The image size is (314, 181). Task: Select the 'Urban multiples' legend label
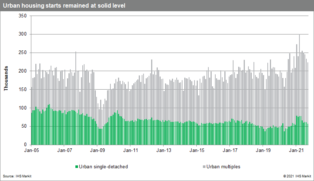tap(223, 167)
